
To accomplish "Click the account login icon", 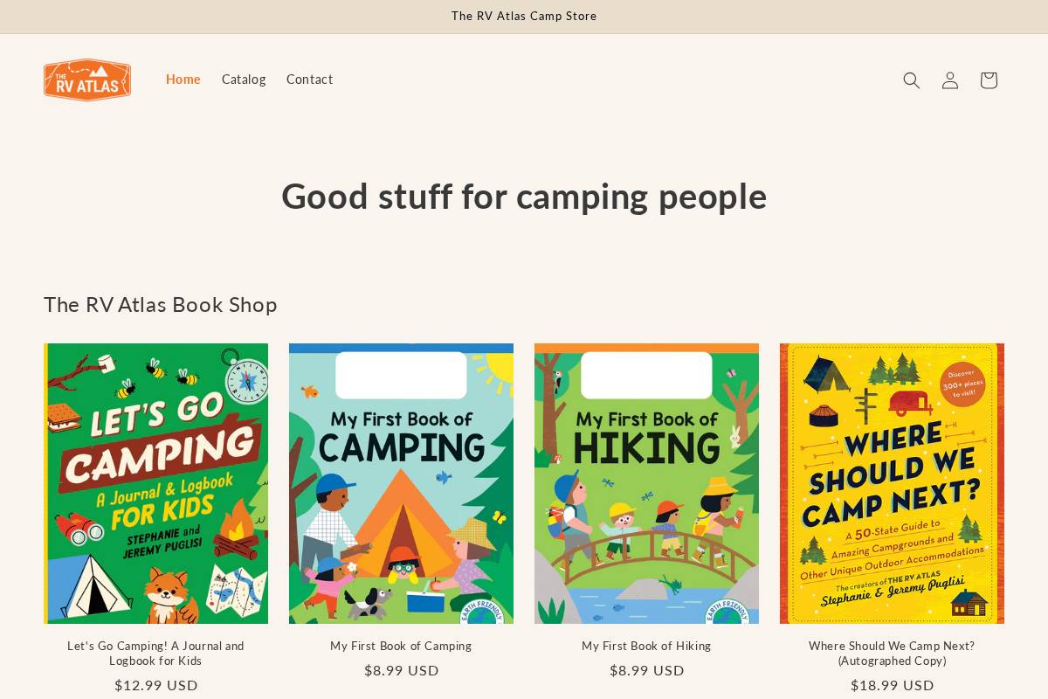I will tap(949, 80).
